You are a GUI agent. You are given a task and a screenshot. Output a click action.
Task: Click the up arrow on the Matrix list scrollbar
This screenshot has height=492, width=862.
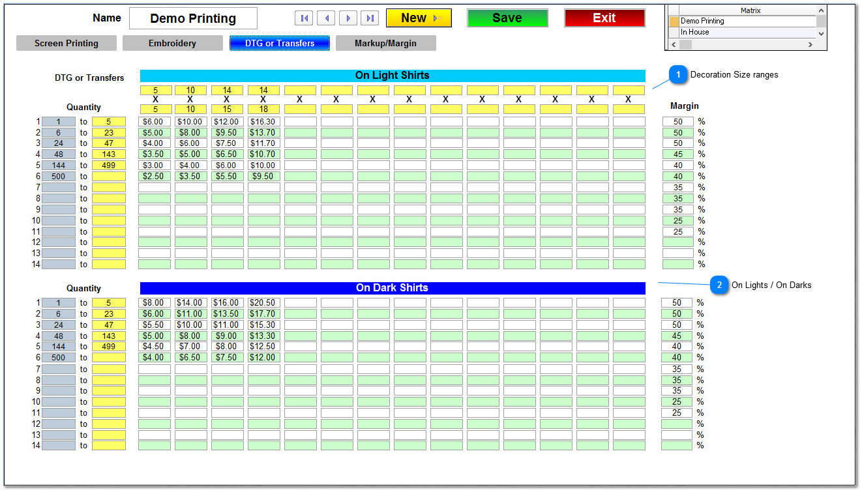click(820, 9)
